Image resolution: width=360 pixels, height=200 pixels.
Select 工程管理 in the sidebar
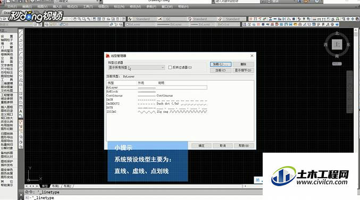click(7, 95)
